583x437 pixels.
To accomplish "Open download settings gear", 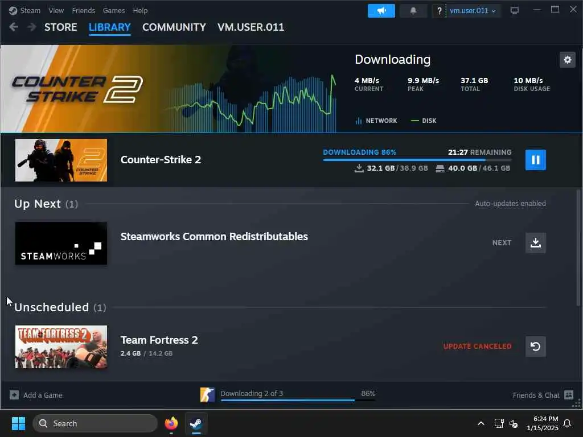I will point(568,60).
